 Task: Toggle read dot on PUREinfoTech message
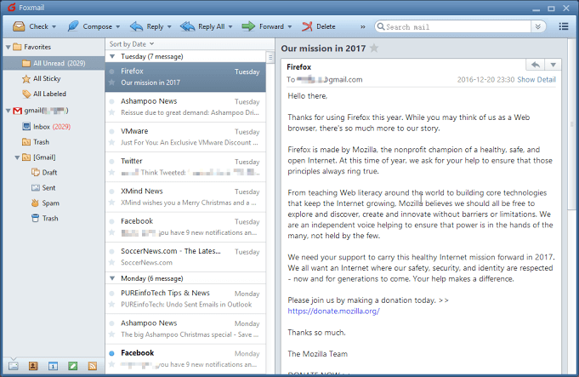(111, 294)
